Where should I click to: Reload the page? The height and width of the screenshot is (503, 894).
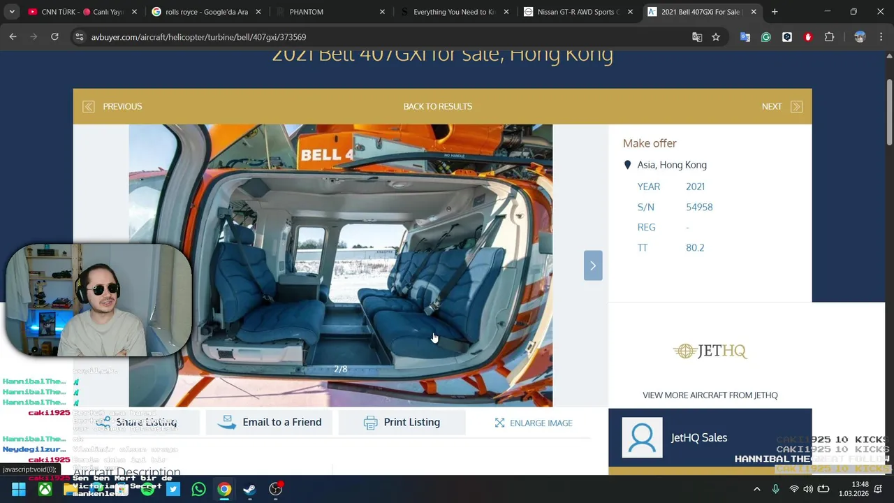tap(54, 37)
